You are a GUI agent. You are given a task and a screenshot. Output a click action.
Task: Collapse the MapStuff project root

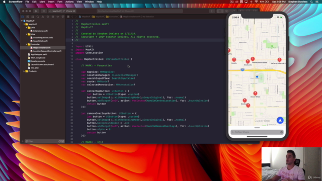pyautogui.click(x=22, y=21)
